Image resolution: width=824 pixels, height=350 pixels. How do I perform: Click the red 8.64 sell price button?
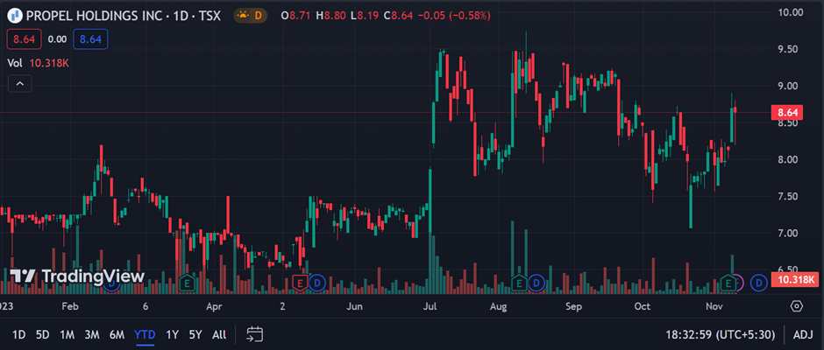tap(25, 39)
